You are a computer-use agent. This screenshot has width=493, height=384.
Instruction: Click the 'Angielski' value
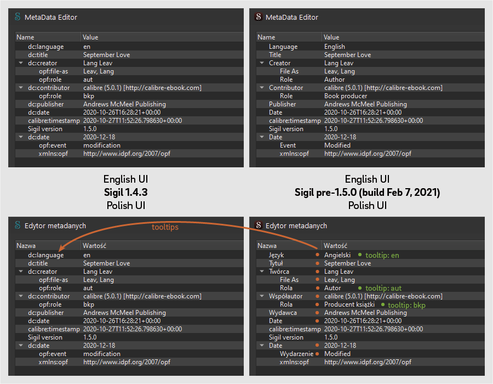[x=337, y=255]
